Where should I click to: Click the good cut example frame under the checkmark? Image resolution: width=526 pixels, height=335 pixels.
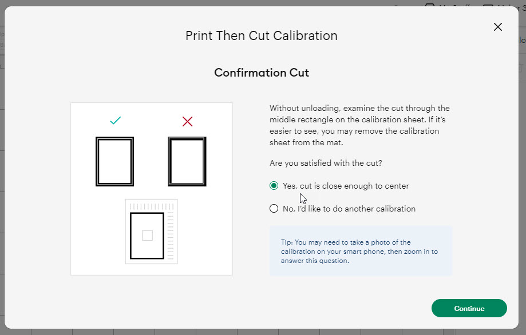click(x=114, y=161)
